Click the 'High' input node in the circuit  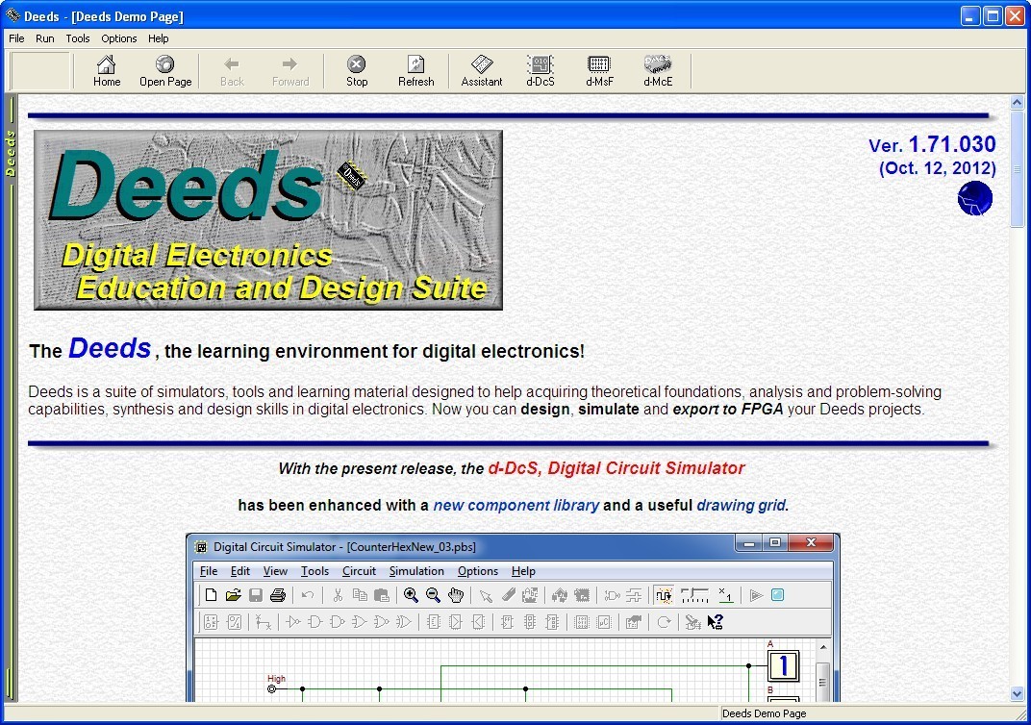coord(271,688)
